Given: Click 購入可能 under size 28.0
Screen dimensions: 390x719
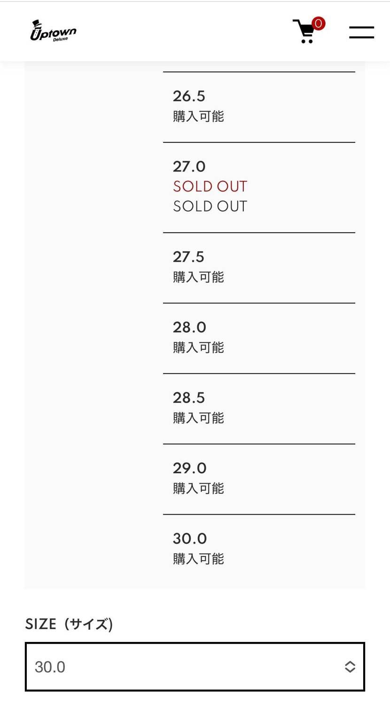Looking at the screenshot, I should [x=198, y=347].
